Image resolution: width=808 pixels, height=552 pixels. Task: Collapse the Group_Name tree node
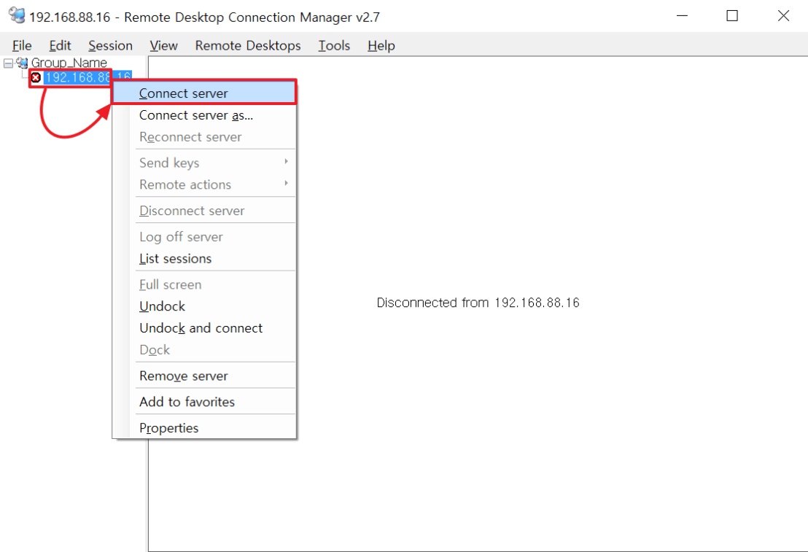(x=8, y=63)
